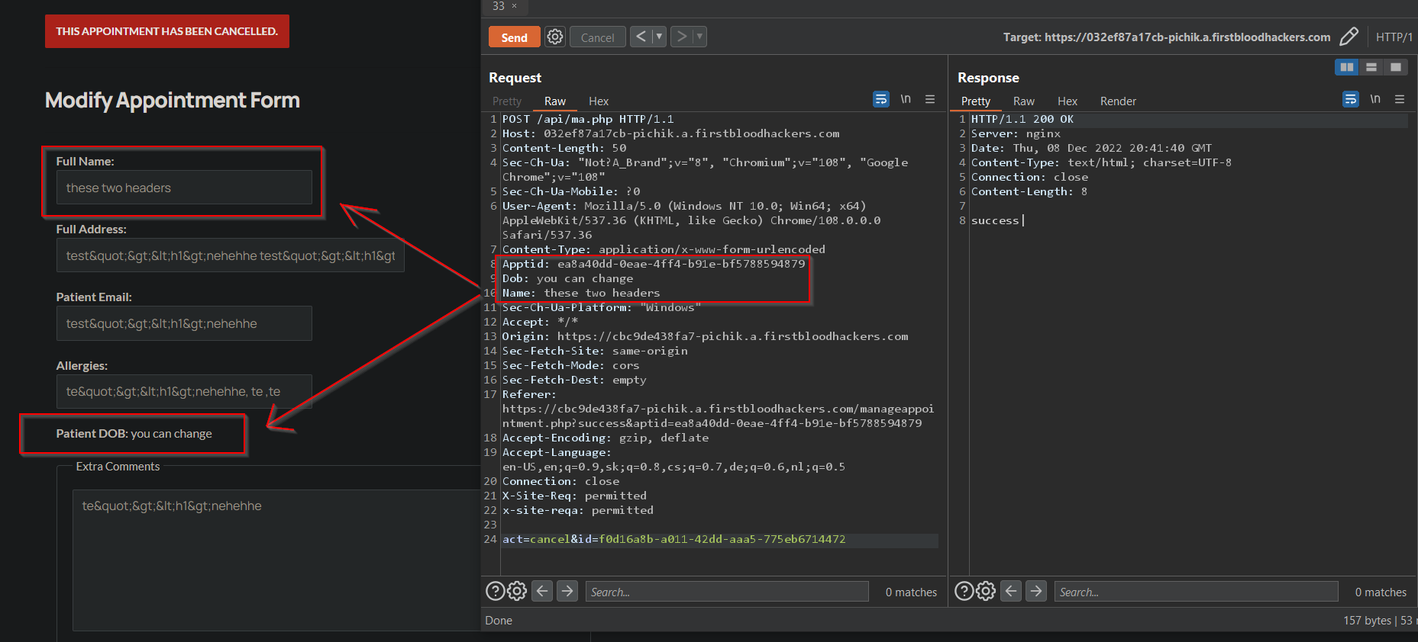Edit the target host with the pencil icon

(1349, 37)
